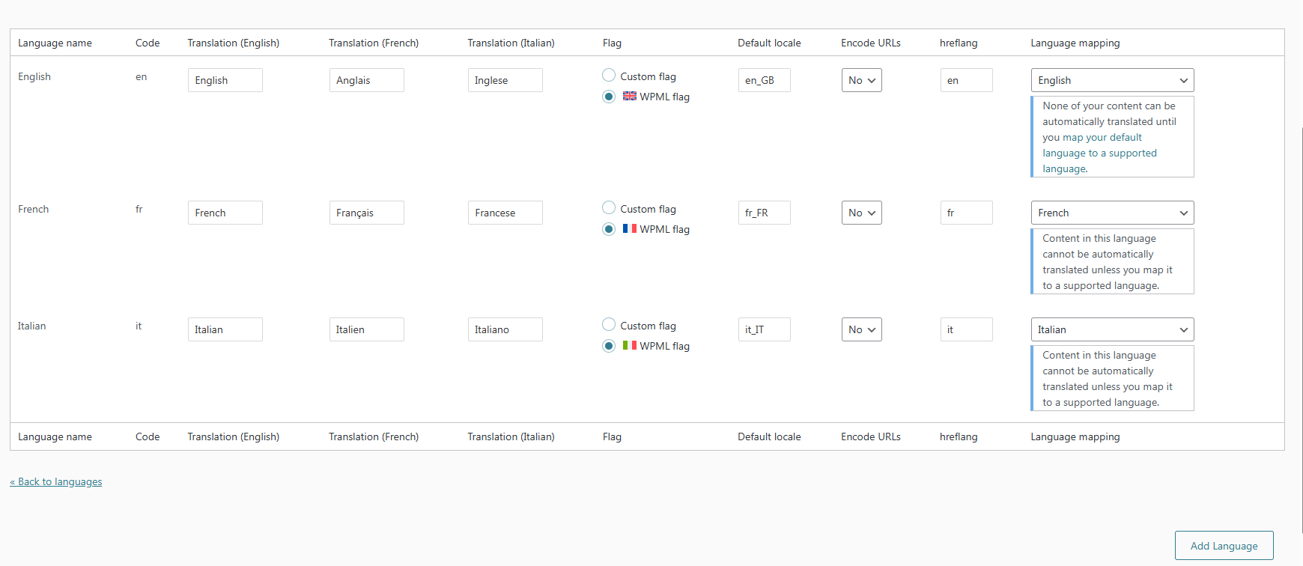Focus the Italian hreflang input field

[966, 329]
